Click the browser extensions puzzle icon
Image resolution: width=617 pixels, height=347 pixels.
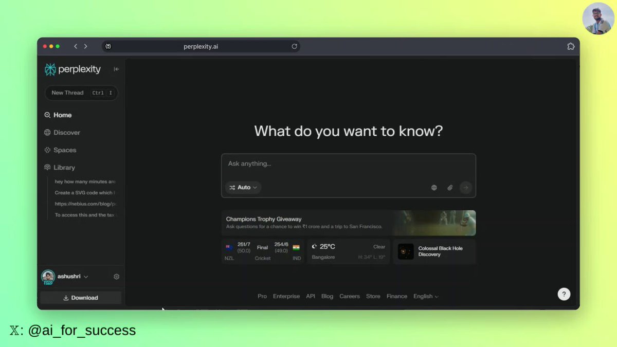point(571,46)
